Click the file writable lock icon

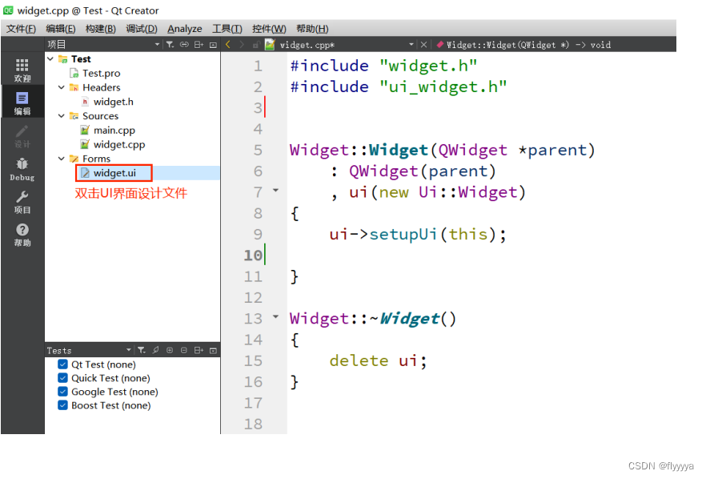[256, 45]
